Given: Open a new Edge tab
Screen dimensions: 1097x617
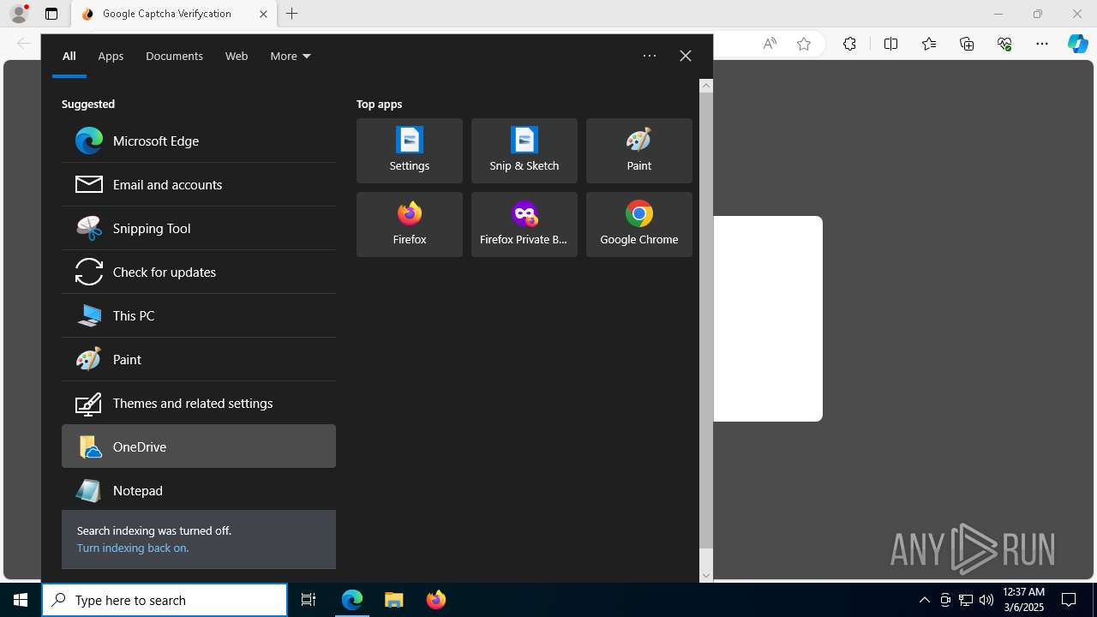Looking at the screenshot, I should coord(292,14).
